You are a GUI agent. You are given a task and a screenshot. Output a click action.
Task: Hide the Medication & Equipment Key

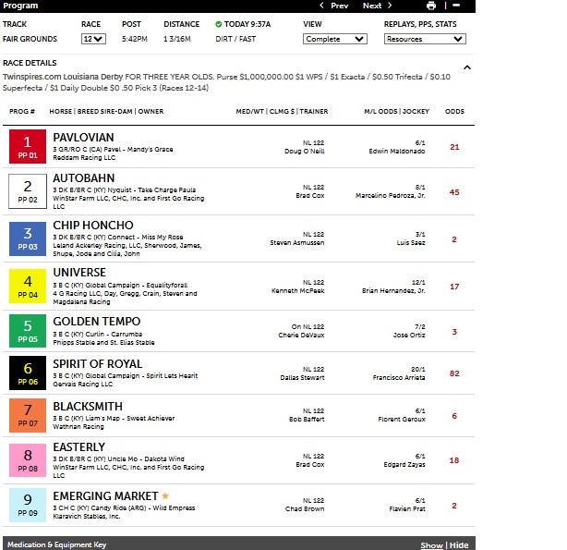[x=459, y=544]
